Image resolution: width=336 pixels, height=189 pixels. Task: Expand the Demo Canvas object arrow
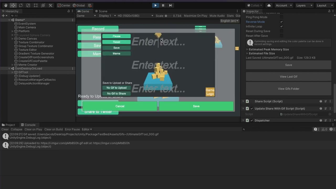click(x=12, y=39)
